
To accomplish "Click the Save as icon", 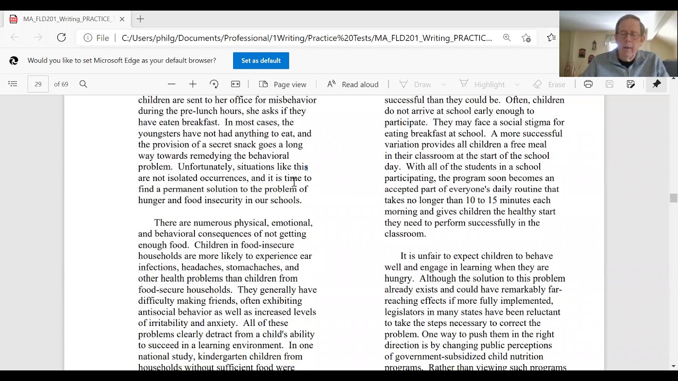I will click(630, 84).
